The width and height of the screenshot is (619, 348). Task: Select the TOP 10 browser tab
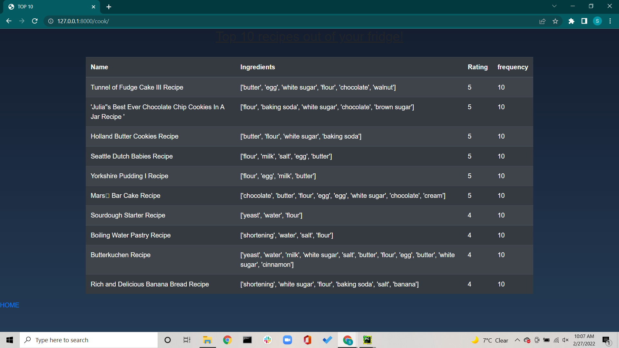coord(48,7)
